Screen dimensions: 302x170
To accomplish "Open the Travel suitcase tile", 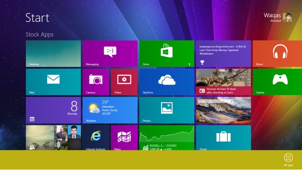I will (223, 138).
